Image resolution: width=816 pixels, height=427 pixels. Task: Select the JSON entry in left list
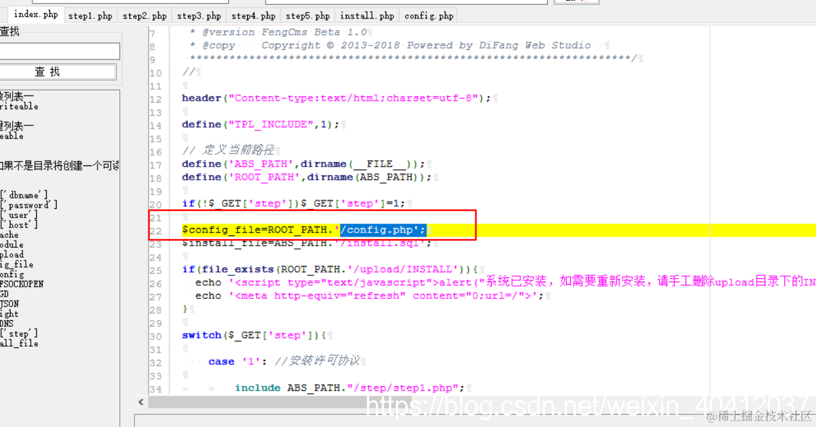coord(10,304)
